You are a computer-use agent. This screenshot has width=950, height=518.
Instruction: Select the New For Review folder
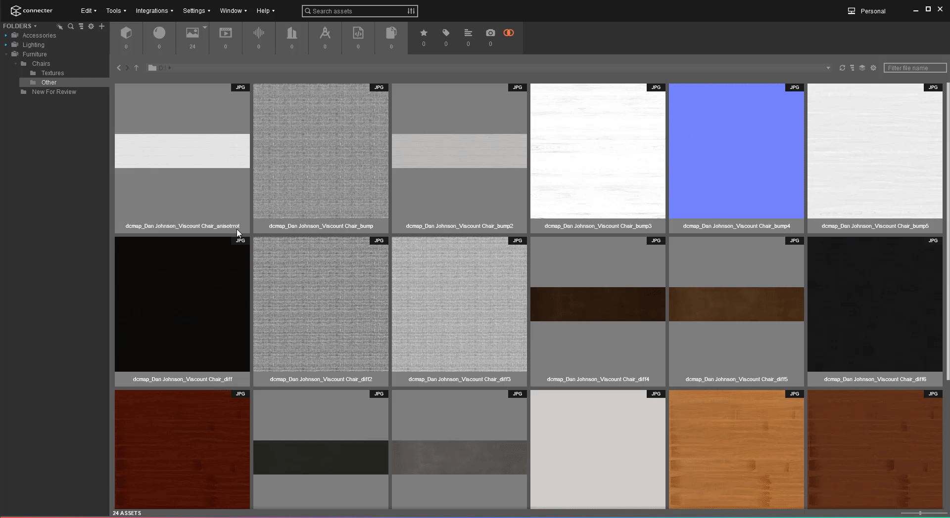[54, 92]
